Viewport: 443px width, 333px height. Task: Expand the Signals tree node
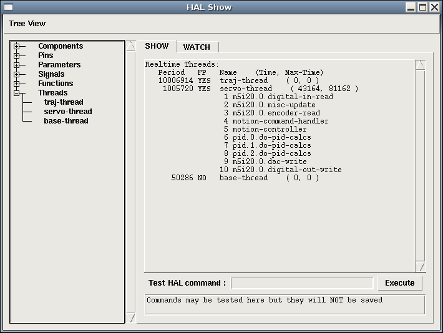[x=17, y=74]
